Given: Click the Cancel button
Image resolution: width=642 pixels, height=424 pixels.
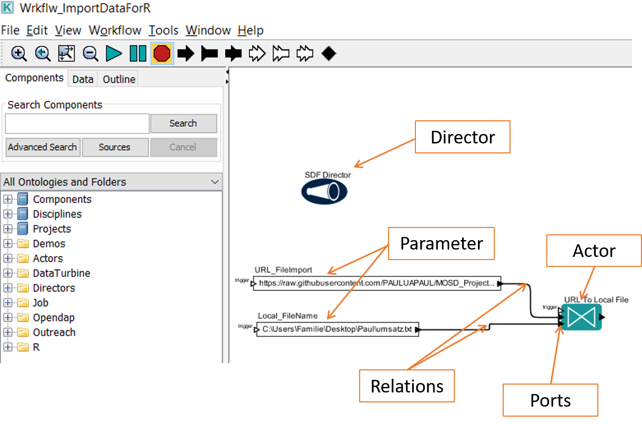Looking at the screenshot, I should pos(183,147).
